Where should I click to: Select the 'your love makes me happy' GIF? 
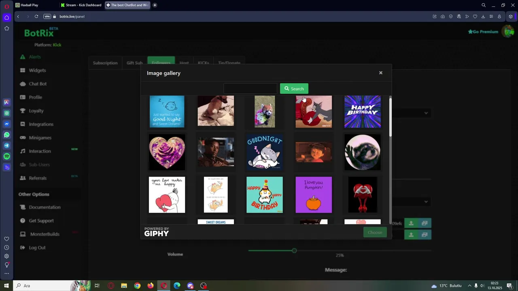[x=167, y=195]
